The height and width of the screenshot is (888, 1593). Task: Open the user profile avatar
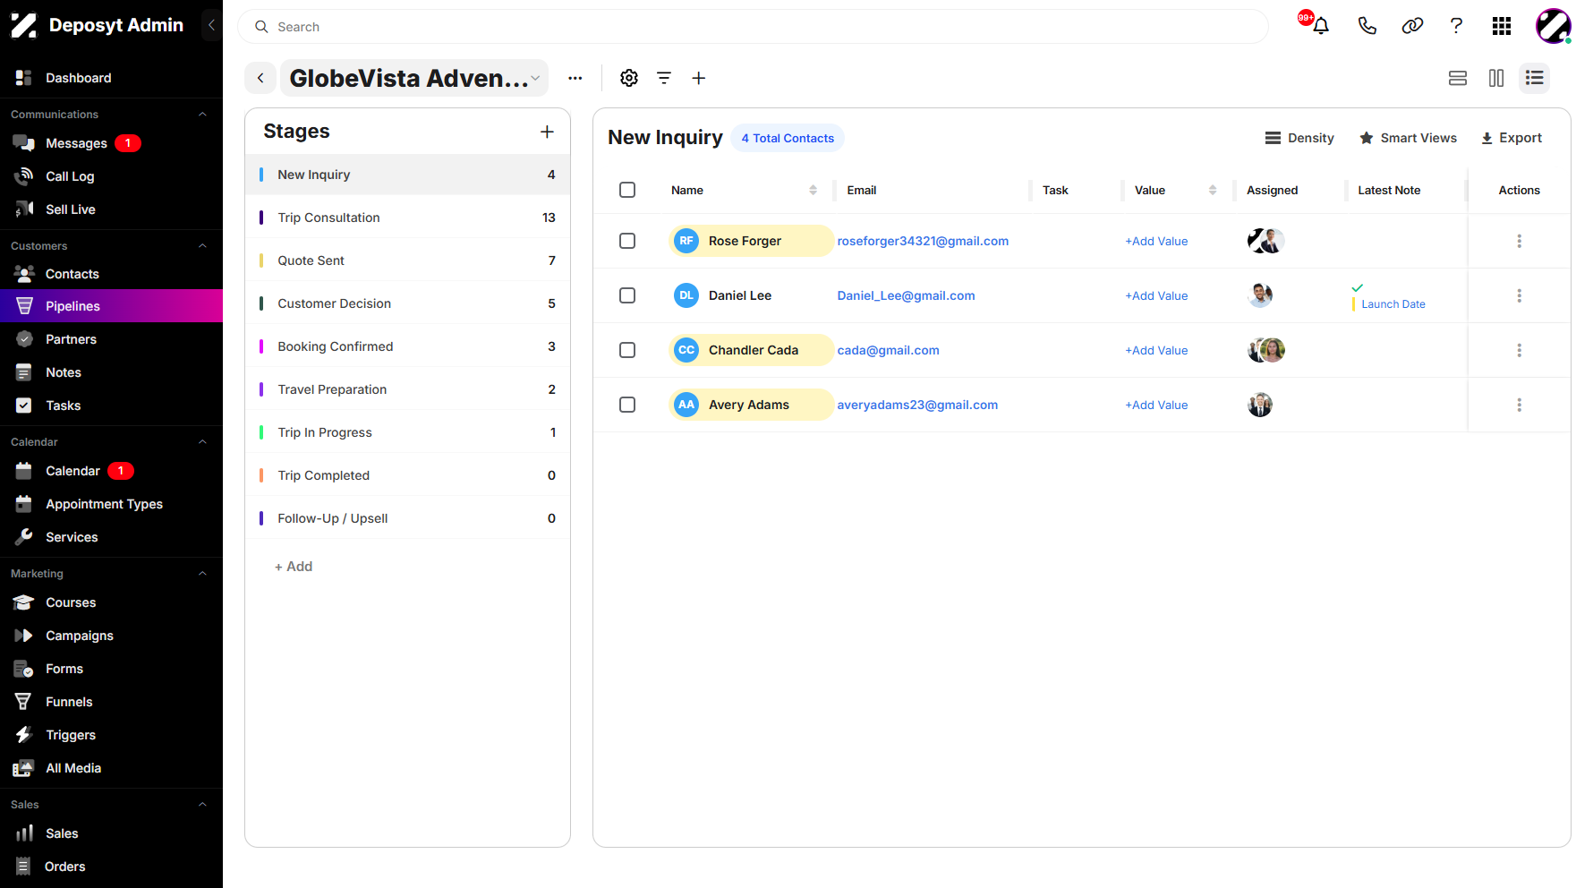click(x=1554, y=26)
